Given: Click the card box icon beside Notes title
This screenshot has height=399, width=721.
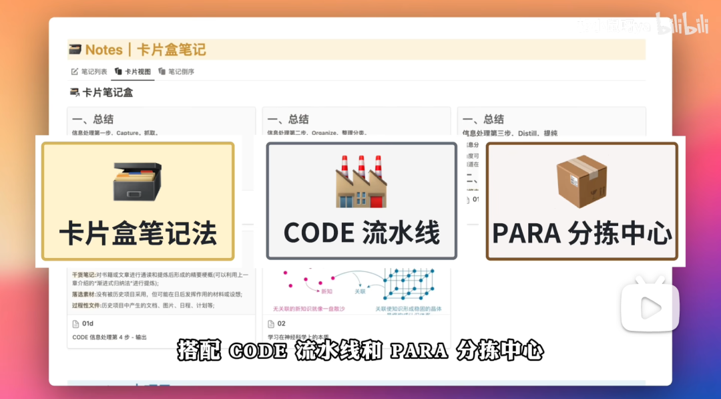Looking at the screenshot, I should click(75, 49).
